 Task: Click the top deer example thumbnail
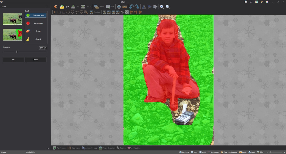[12, 19]
